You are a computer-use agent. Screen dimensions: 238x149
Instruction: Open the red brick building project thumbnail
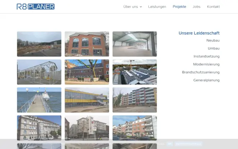tap(87, 44)
